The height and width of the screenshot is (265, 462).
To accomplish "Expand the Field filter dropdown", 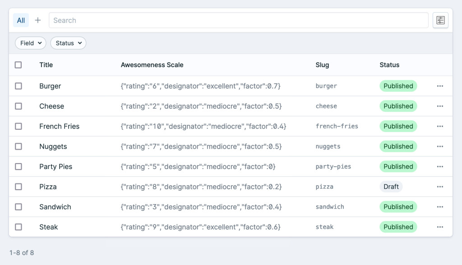I will pyautogui.click(x=31, y=43).
